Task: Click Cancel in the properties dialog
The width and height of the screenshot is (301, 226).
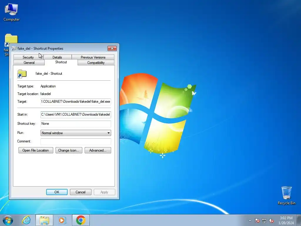Action: tap(81, 192)
